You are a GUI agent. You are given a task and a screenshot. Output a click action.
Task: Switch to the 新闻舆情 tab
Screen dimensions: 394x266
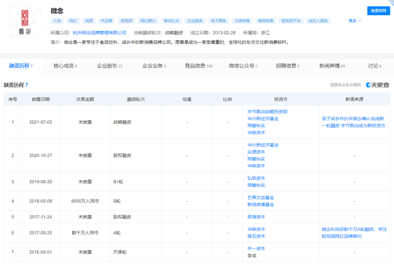[x=332, y=66]
